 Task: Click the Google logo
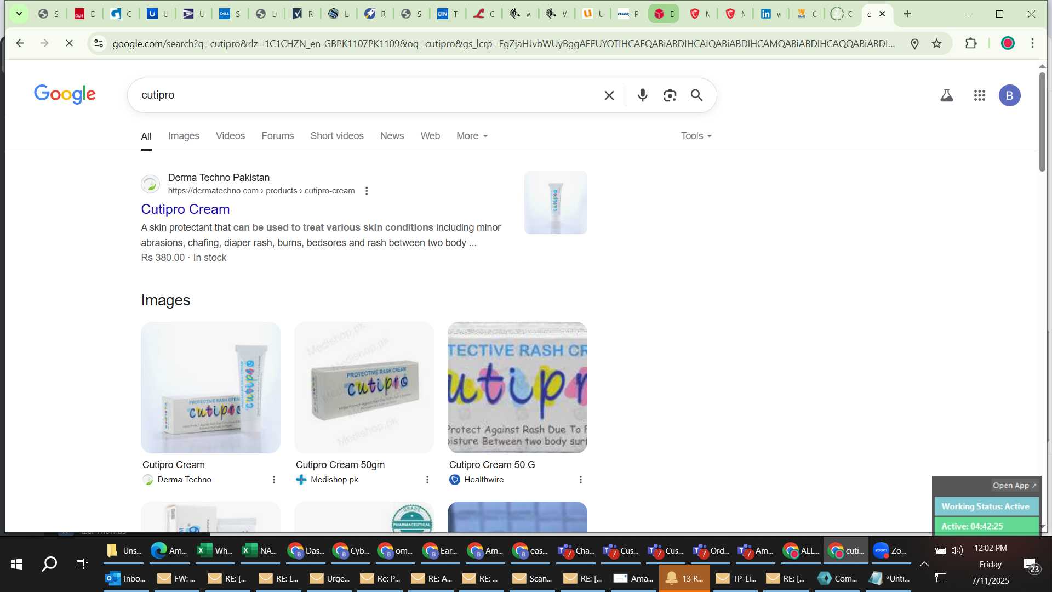pyautogui.click(x=65, y=94)
